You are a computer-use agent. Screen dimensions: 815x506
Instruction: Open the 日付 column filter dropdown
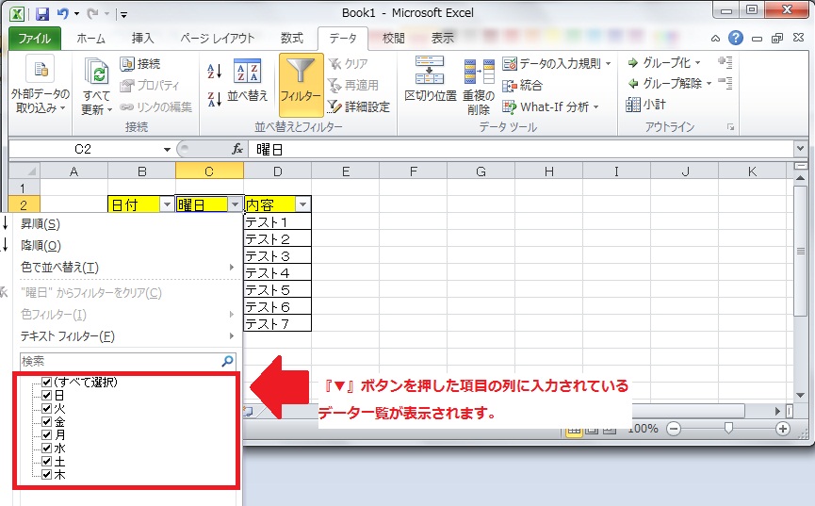point(167,204)
